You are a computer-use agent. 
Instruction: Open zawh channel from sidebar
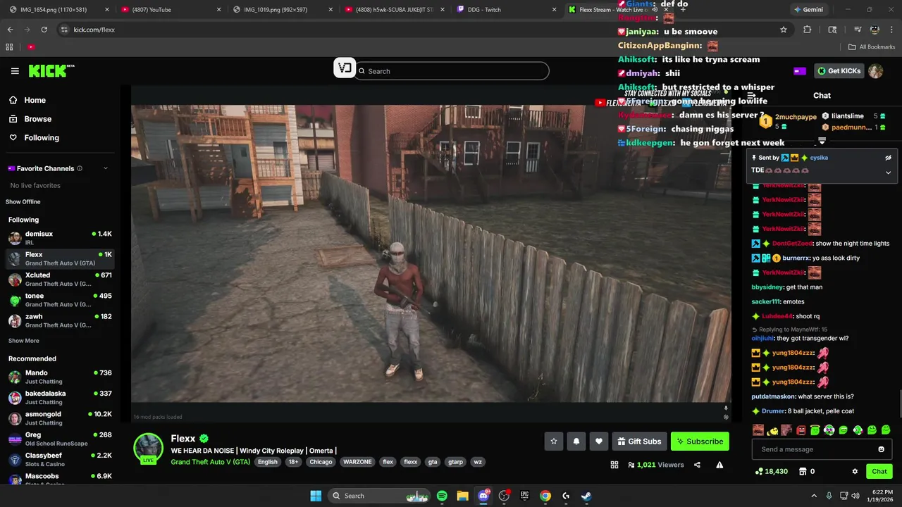61,320
